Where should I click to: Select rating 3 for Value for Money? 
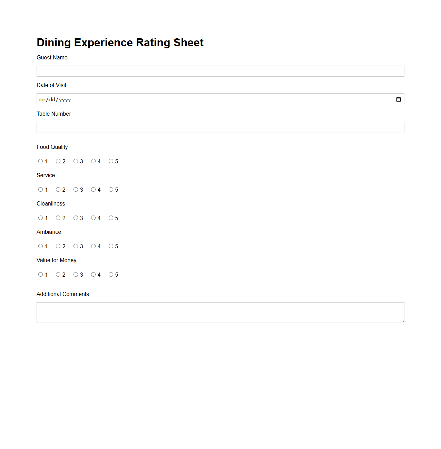(x=76, y=274)
